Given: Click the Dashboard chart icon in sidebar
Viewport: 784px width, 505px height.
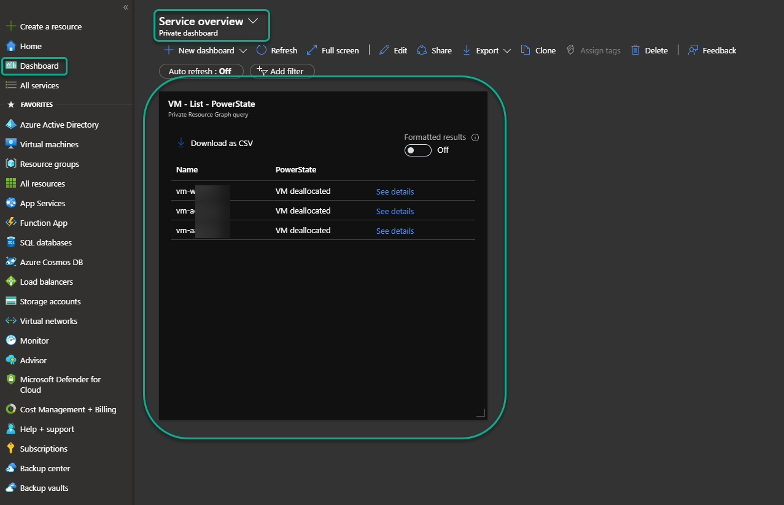Looking at the screenshot, I should point(11,66).
